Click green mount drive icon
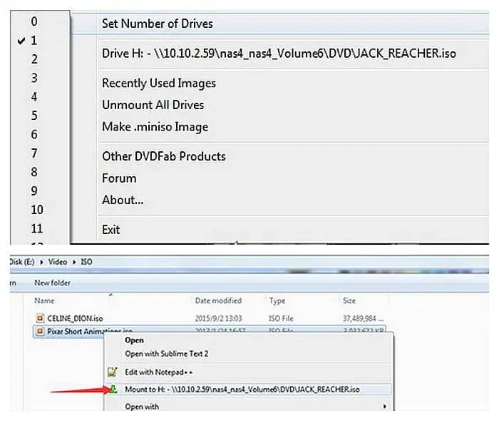The image size is (499, 421). [x=113, y=389]
